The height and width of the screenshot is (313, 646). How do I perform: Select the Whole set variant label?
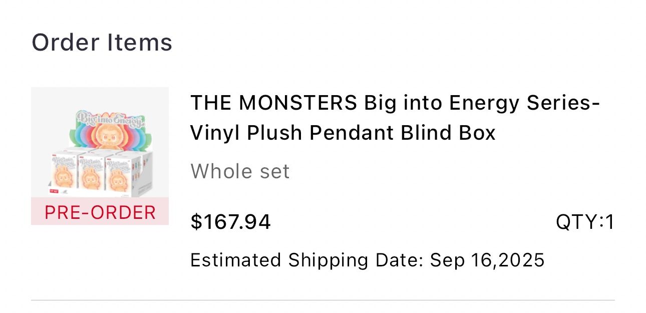(240, 172)
